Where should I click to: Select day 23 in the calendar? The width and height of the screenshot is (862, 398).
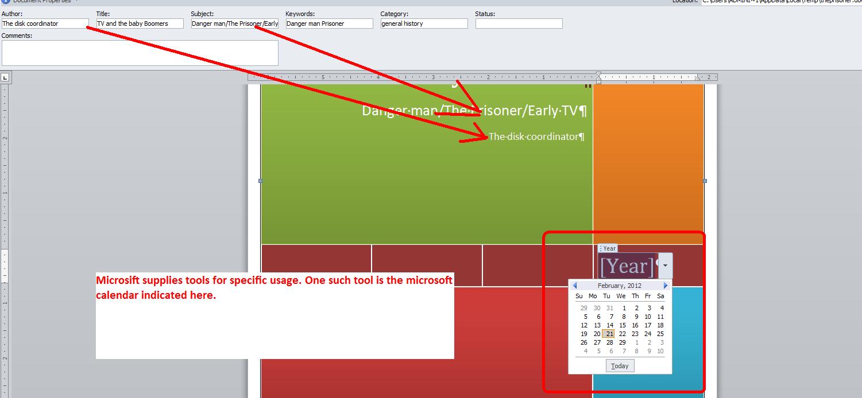(635, 334)
